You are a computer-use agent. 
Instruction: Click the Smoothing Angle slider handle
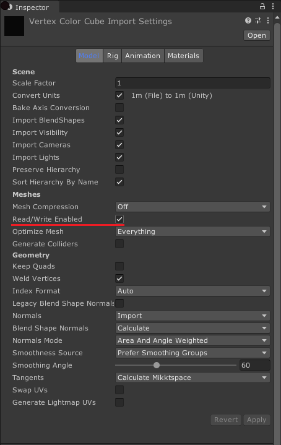(x=157, y=365)
